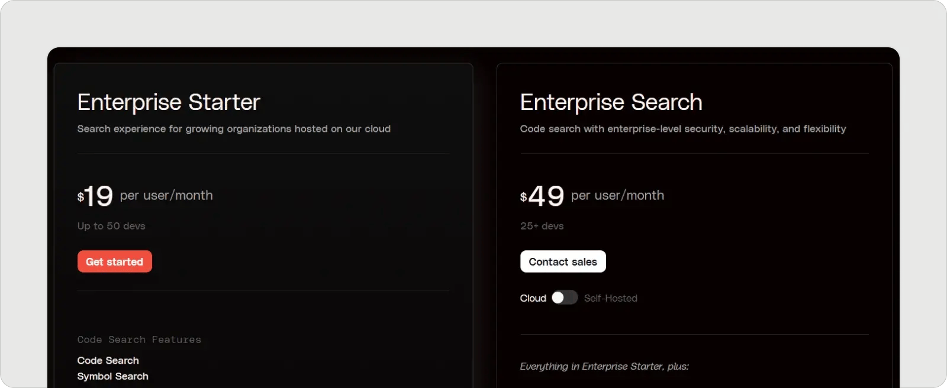Click the $49 price figure
This screenshot has height=388, width=947.
point(542,196)
